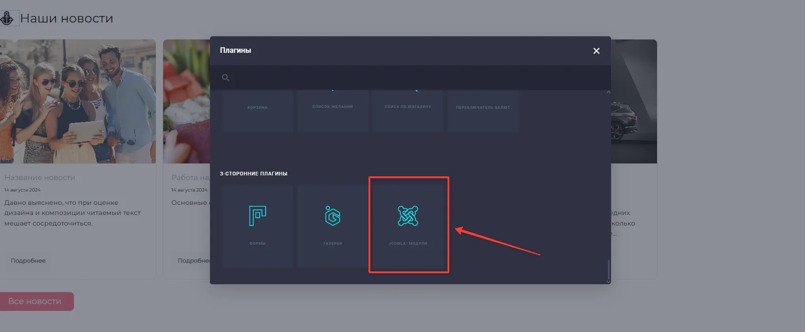
Task: Select the Формы plugin icon
Action: 257,217
